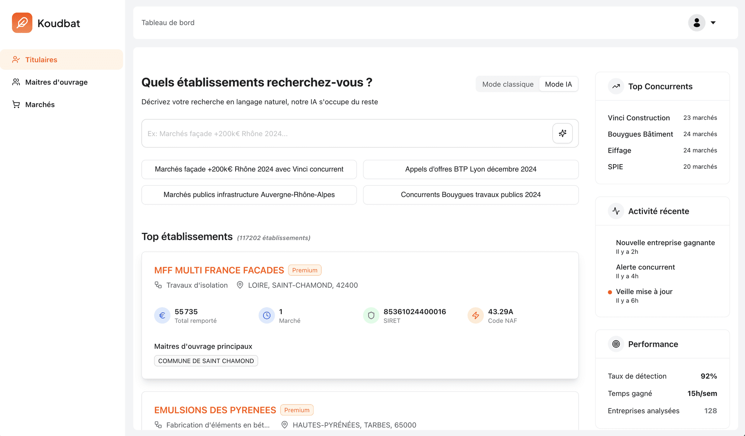Switch to Mode classique
The image size is (745, 436).
click(508, 84)
